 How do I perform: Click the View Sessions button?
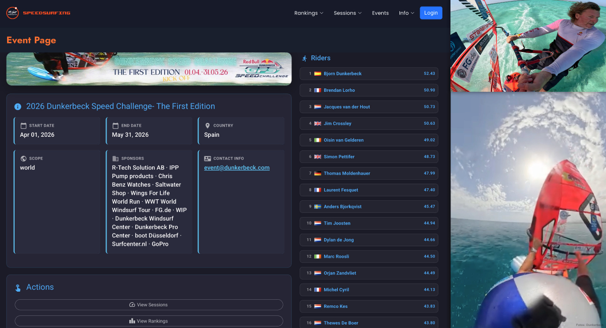149,305
